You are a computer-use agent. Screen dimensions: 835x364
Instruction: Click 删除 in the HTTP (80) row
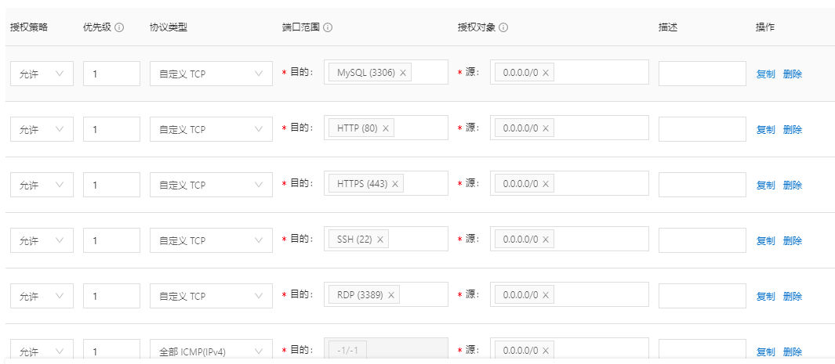click(793, 130)
